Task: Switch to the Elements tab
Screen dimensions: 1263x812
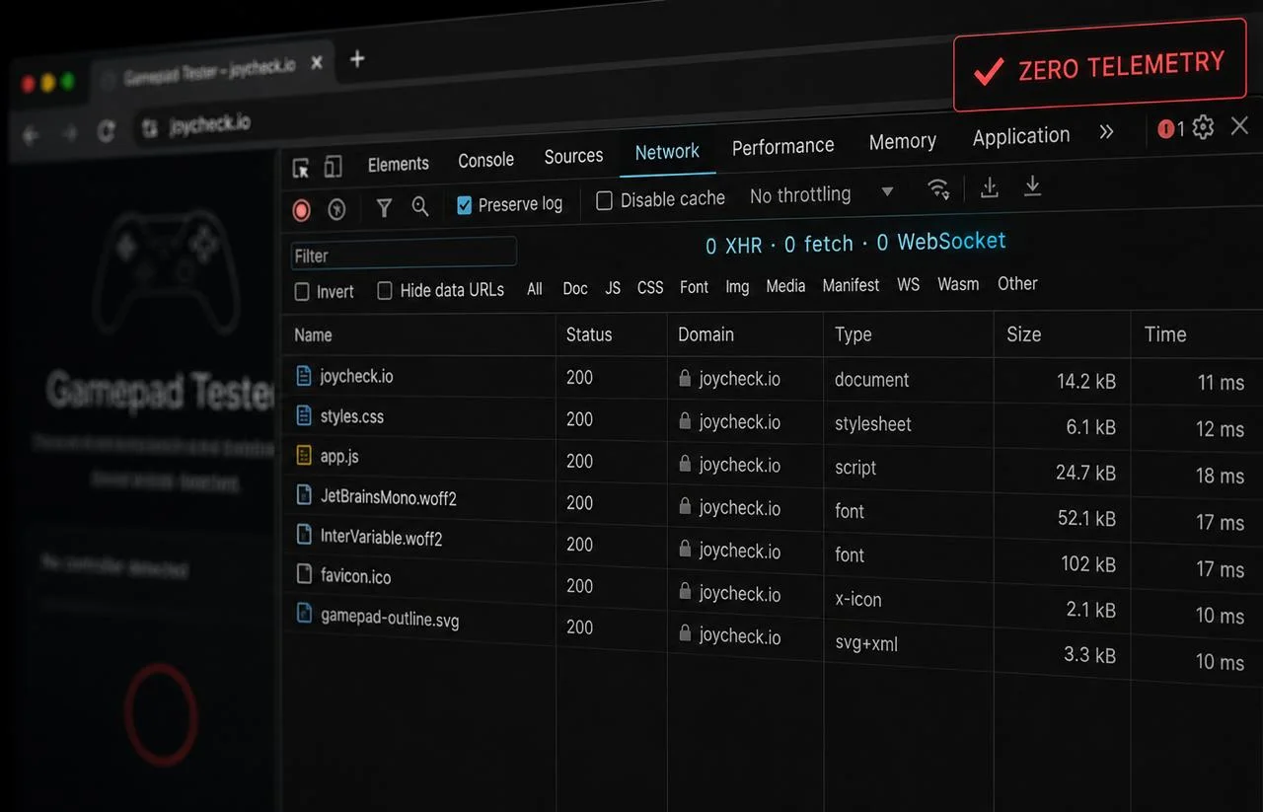Action: coord(399,164)
